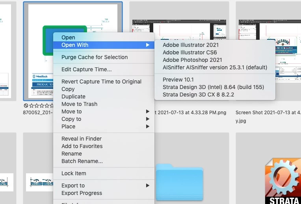Choose Edit Capture Time...
This screenshot has width=301, height=204.
coord(104,69)
